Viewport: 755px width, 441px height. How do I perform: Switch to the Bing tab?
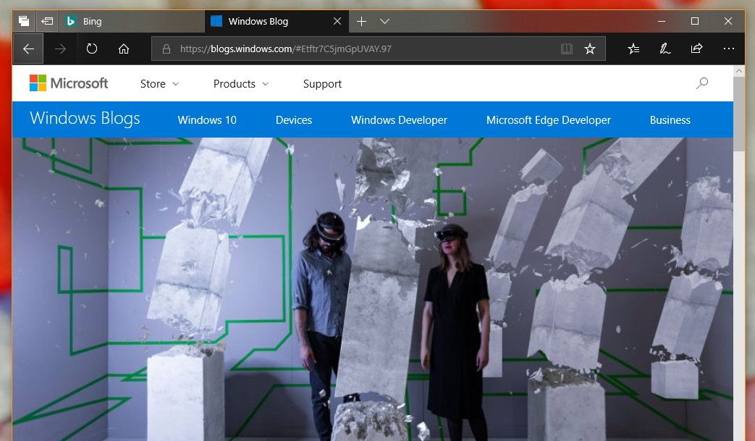132,21
